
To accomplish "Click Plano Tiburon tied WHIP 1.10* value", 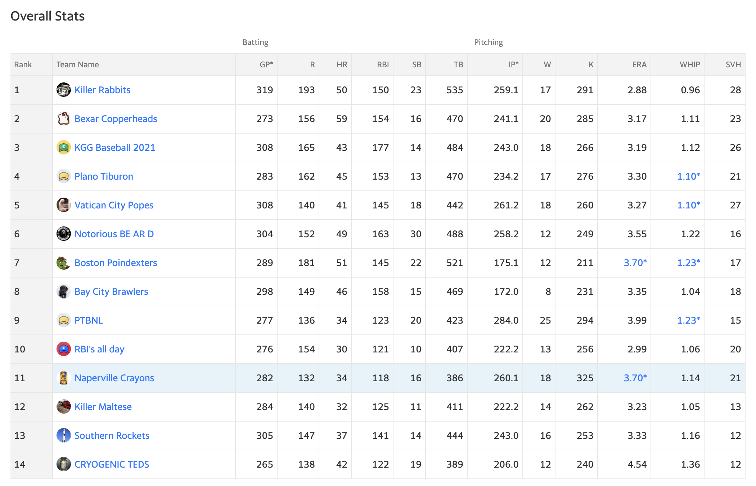I will point(688,176).
